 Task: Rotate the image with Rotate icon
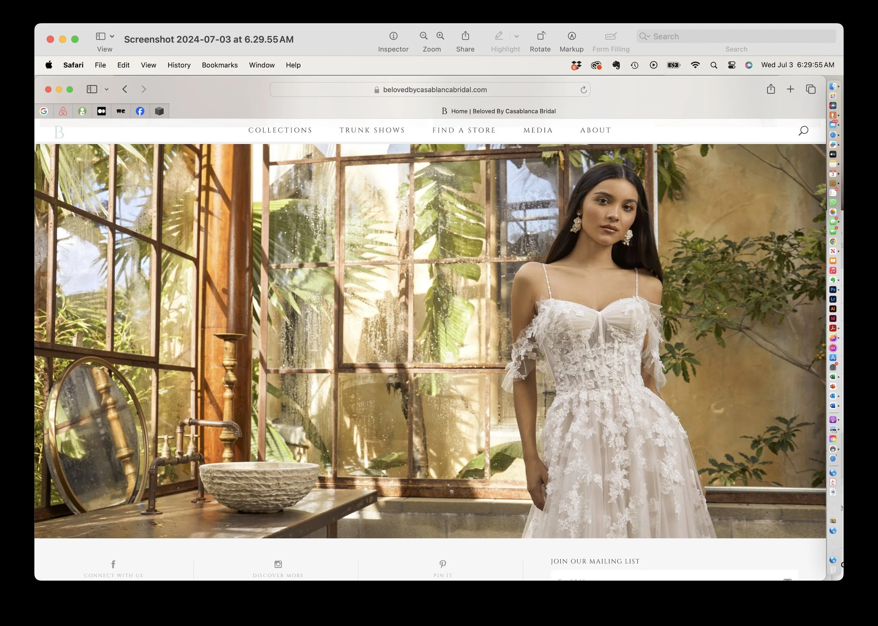click(x=540, y=36)
